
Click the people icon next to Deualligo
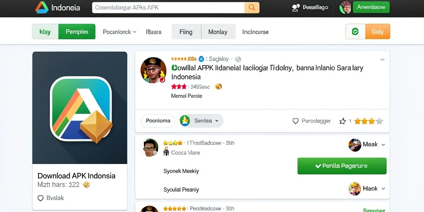point(296,7)
